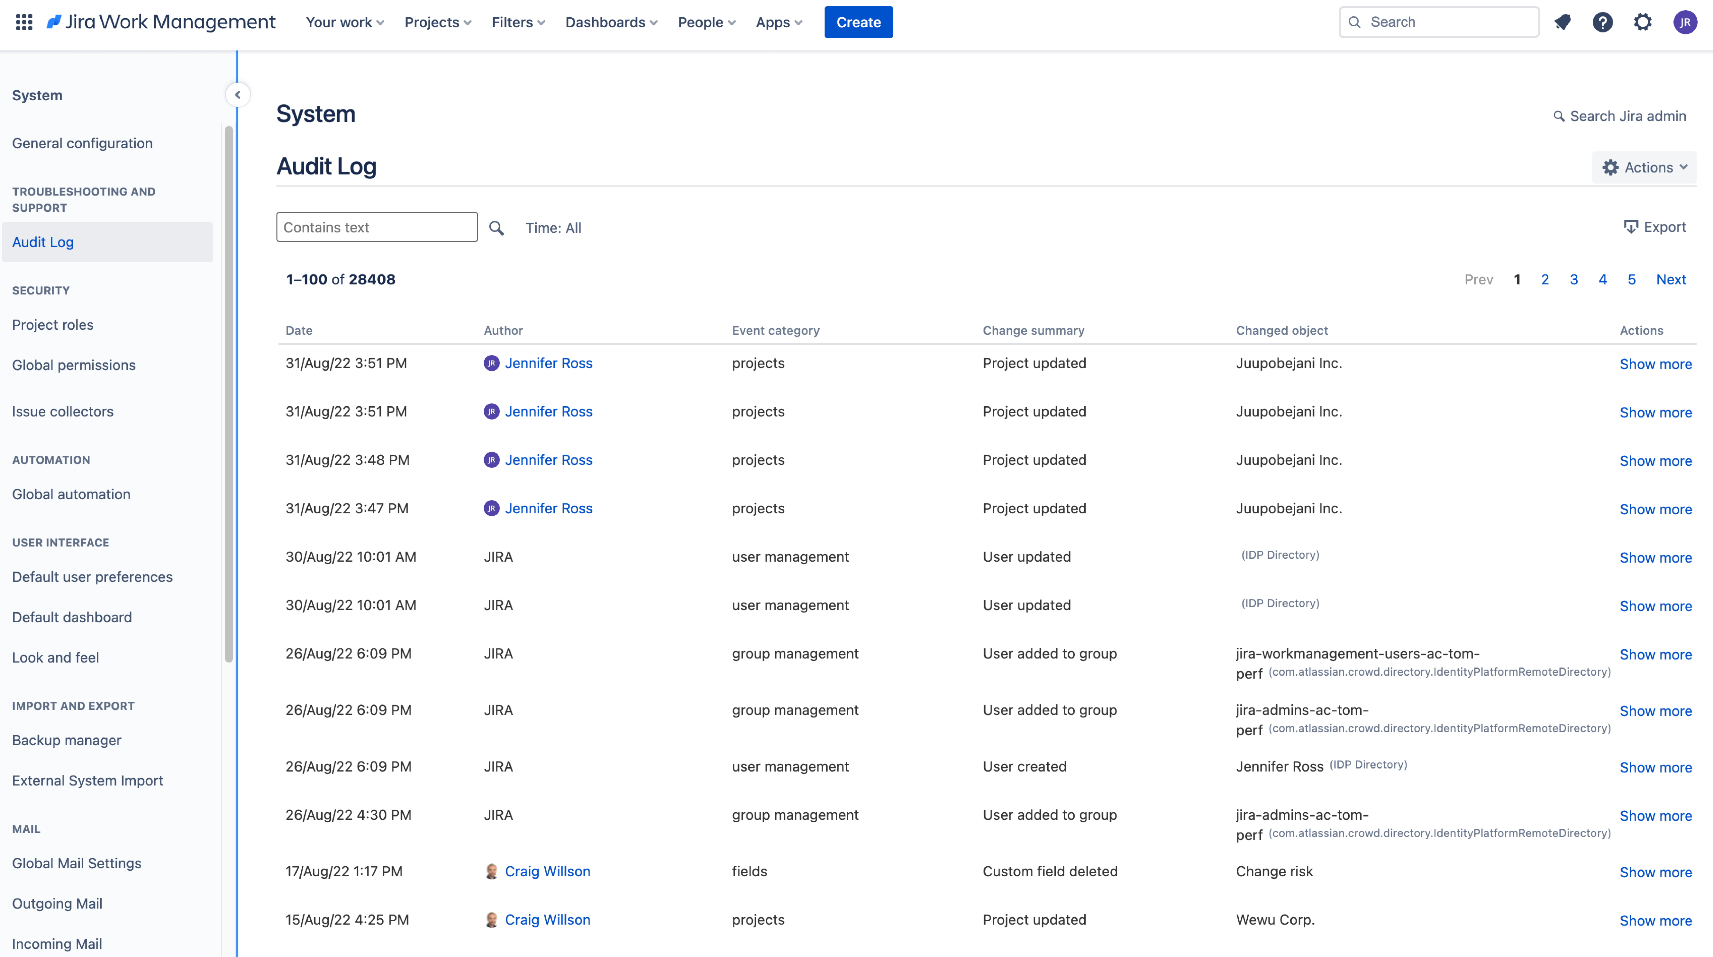
Task: Collapse the sidebar with chevron button
Action: coord(237,95)
